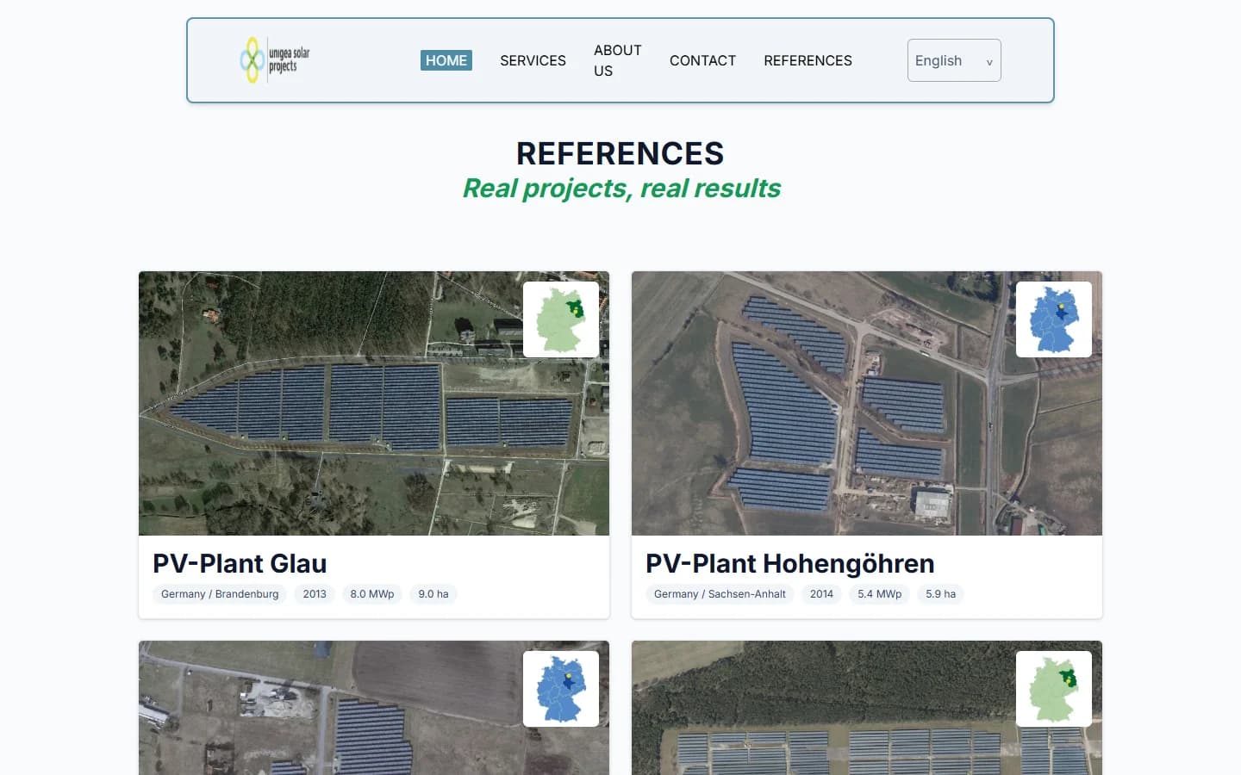Go to the SERVICES page

(533, 60)
